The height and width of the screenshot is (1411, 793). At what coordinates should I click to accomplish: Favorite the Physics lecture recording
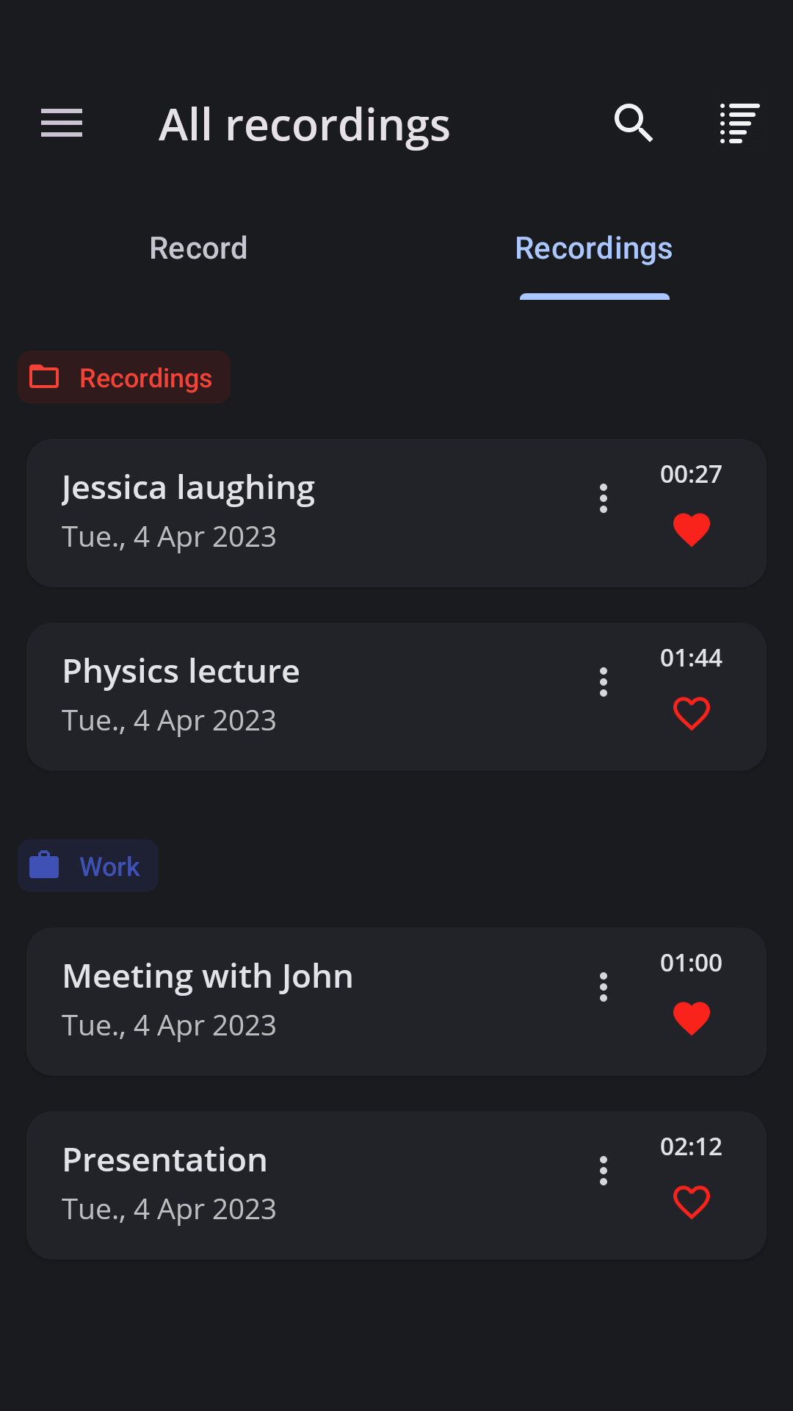coord(692,714)
